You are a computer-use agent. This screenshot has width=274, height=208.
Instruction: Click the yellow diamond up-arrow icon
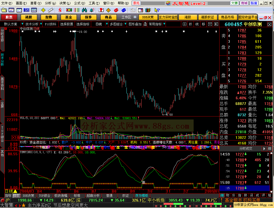point(108,10)
